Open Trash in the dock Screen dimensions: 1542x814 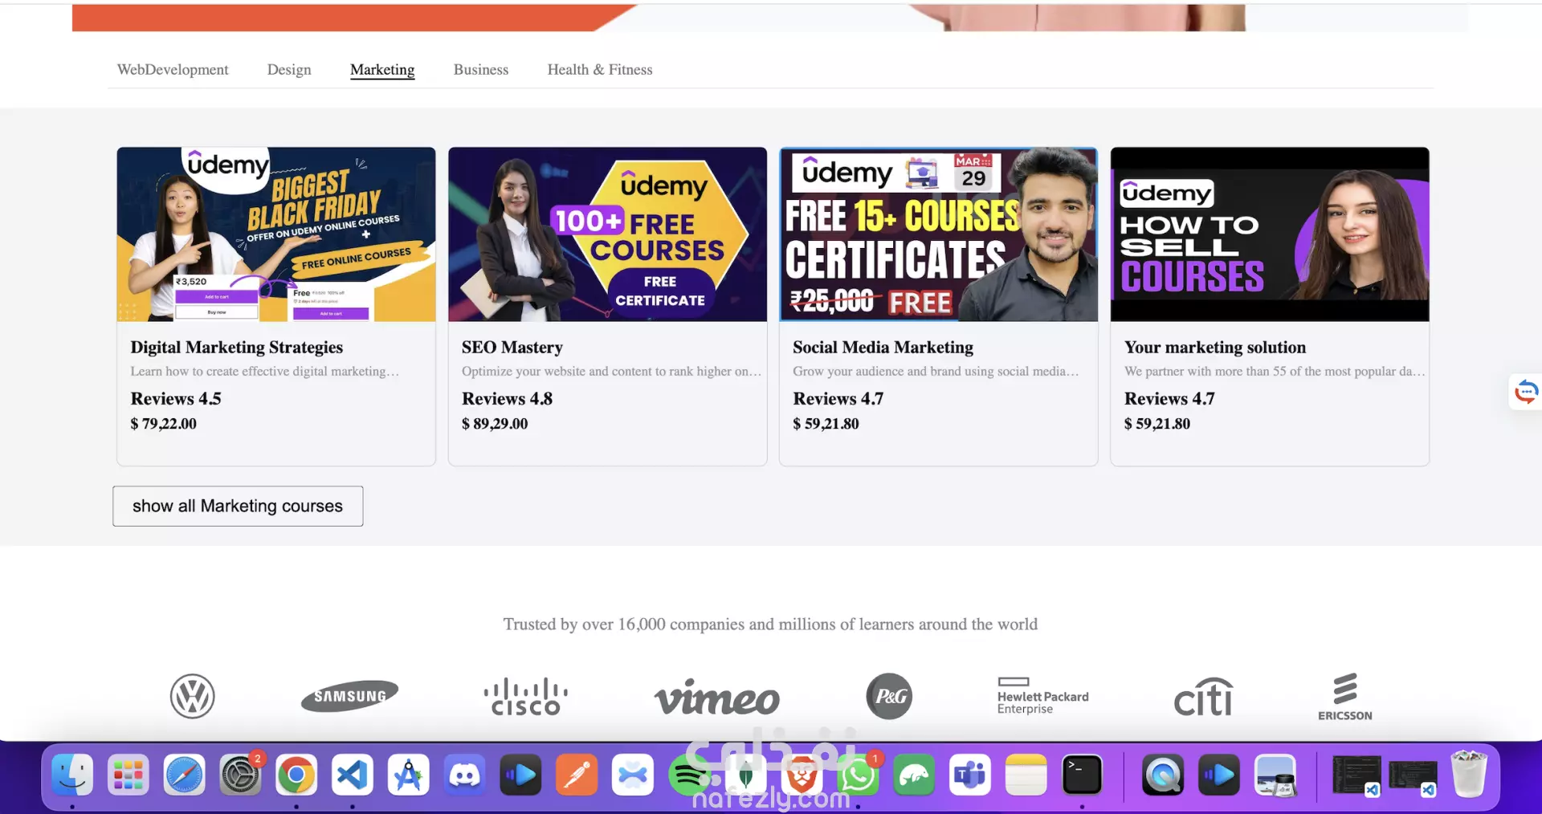coord(1469,773)
